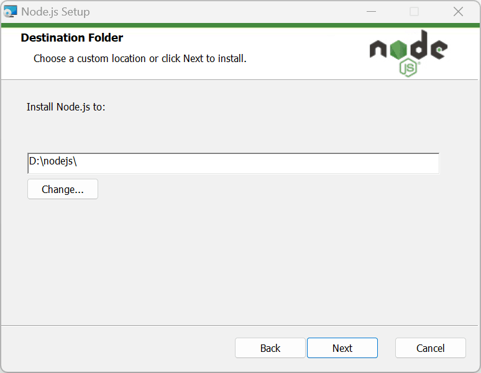Screen dimensions: 481x373
Task: Click the Destination Folder heading
Action: pos(72,38)
